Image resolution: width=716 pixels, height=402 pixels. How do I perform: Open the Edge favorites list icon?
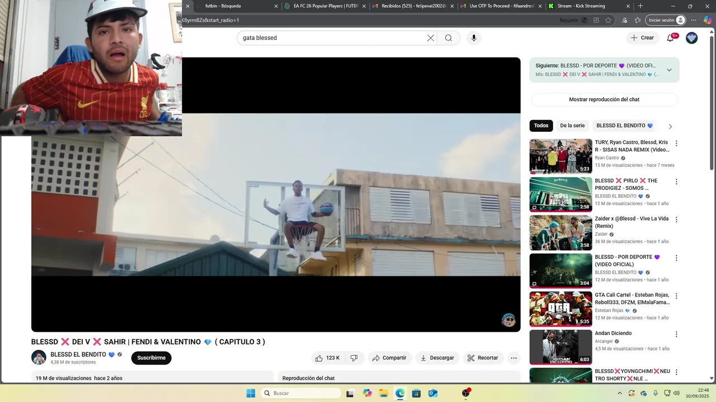click(638, 20)
